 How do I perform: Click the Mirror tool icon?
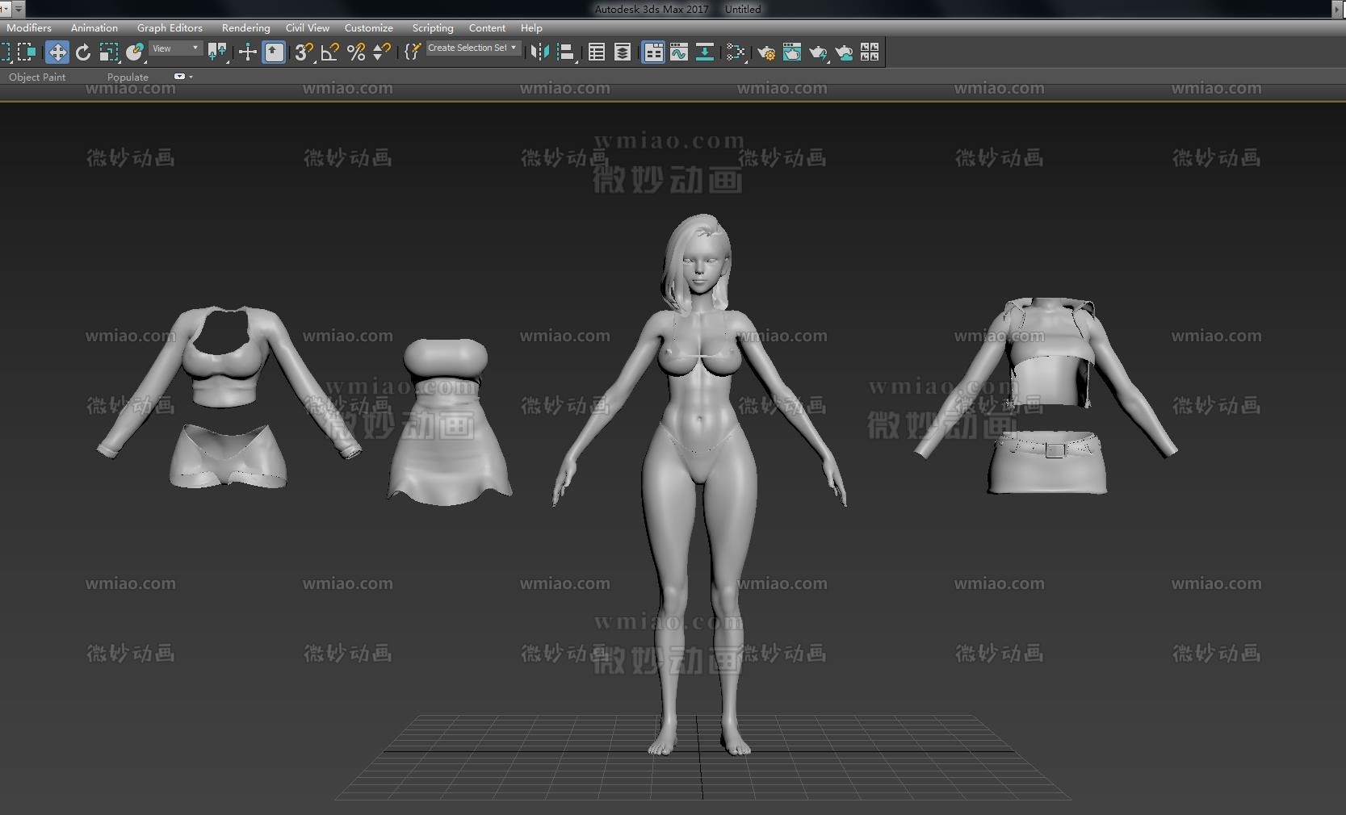[539, 52]
